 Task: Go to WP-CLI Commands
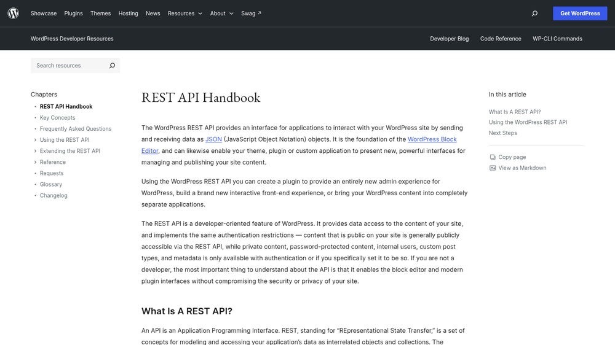tap(557, 39)
